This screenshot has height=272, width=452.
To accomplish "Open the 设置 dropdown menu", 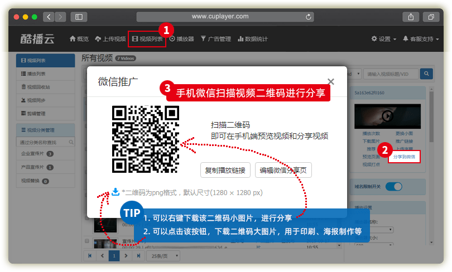I will (383, 39).
